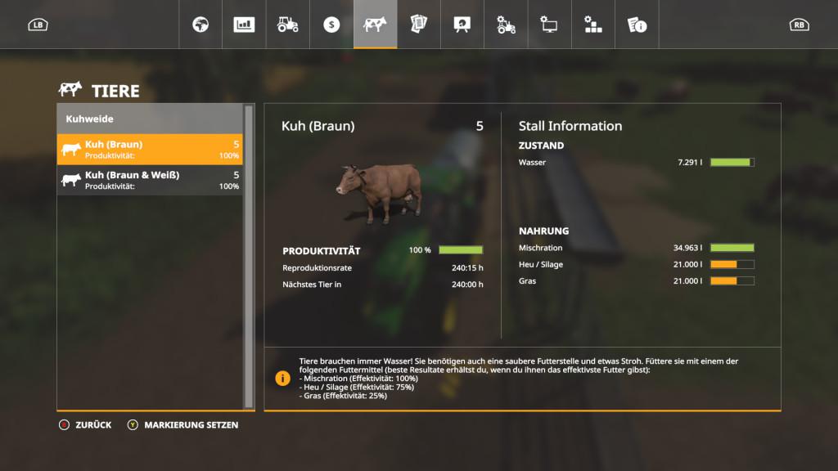Open the contracts papers icon page
Screen dimensions: 838x471
(419, 25)
